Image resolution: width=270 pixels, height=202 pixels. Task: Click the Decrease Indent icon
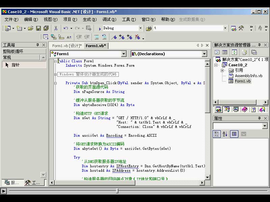pyautogui.click(x=79, y=37)
